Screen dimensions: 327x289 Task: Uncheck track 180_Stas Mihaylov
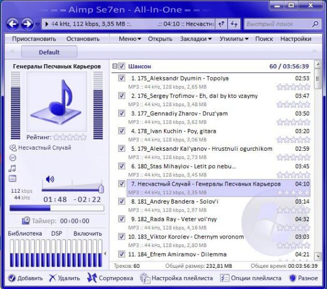[x=122, y=166]
